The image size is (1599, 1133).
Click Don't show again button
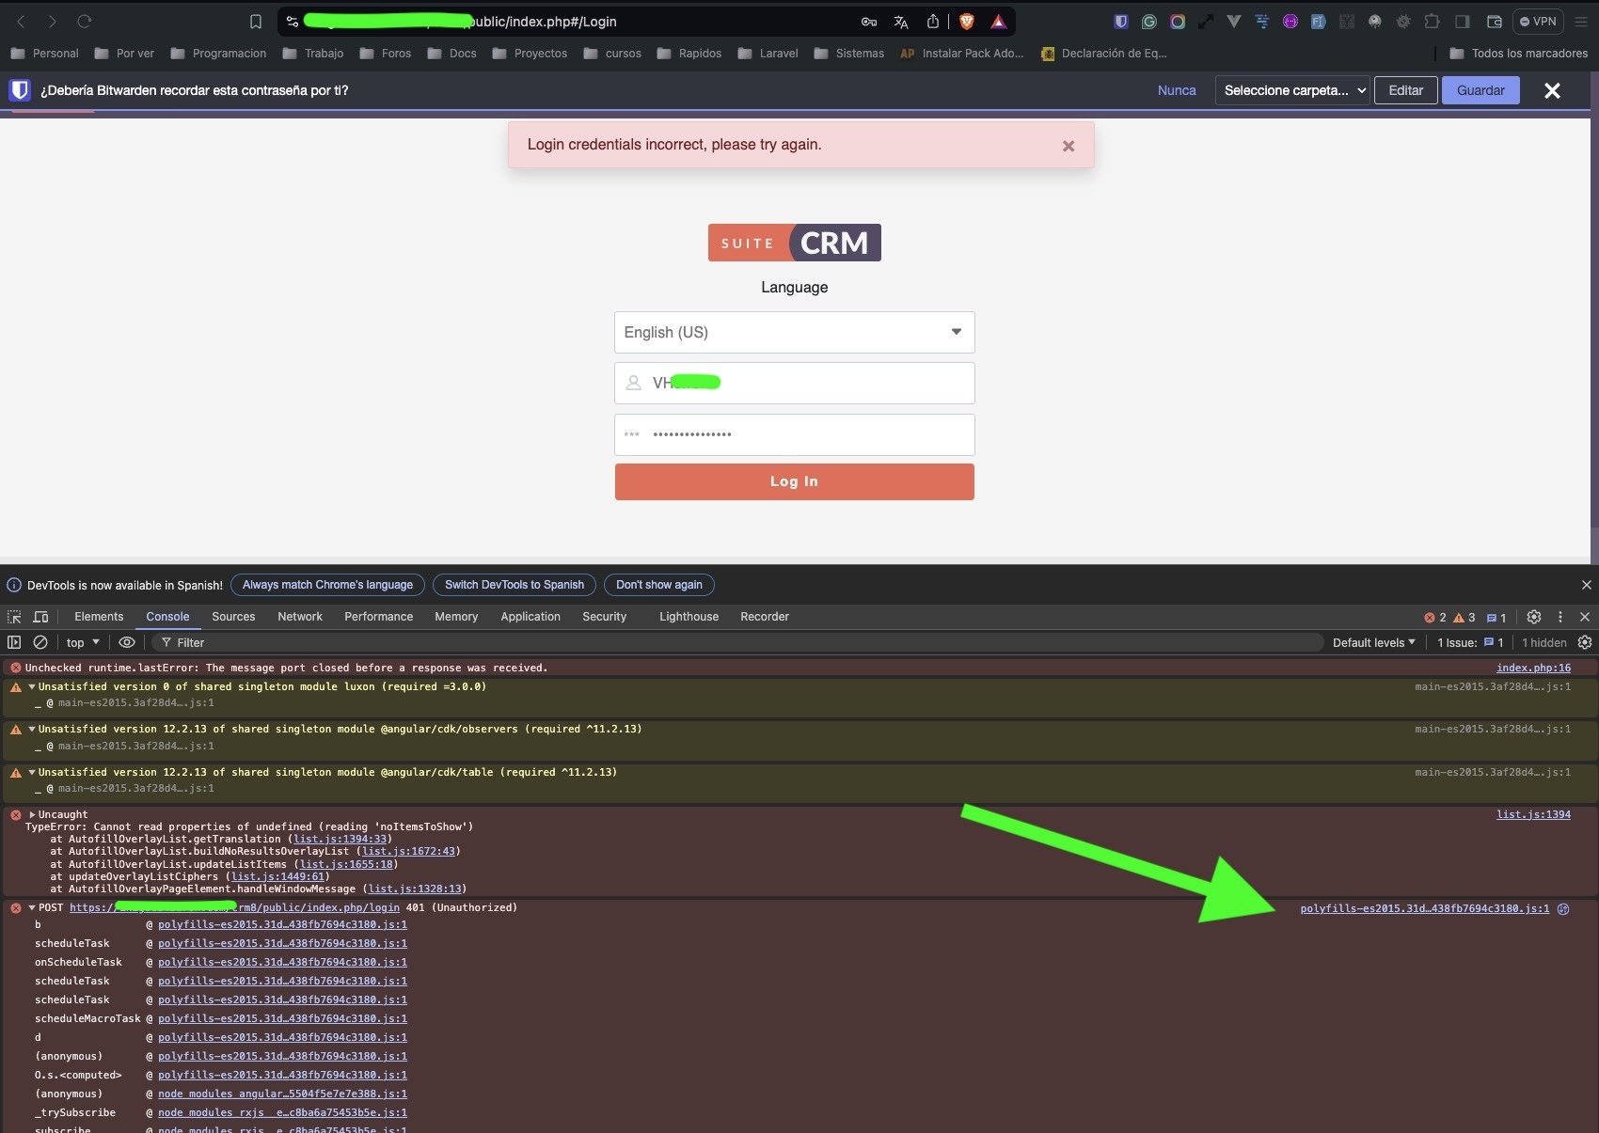(659, 585)
